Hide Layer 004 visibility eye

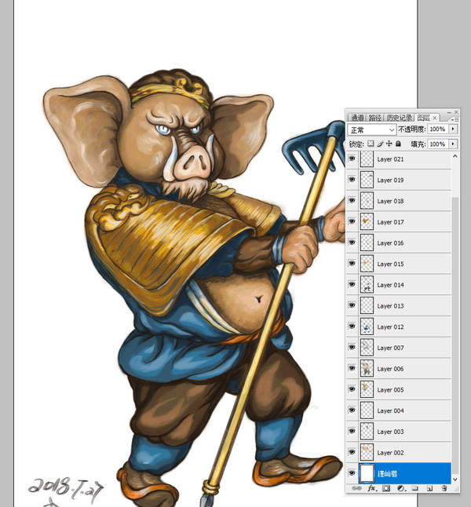(352, 410)
